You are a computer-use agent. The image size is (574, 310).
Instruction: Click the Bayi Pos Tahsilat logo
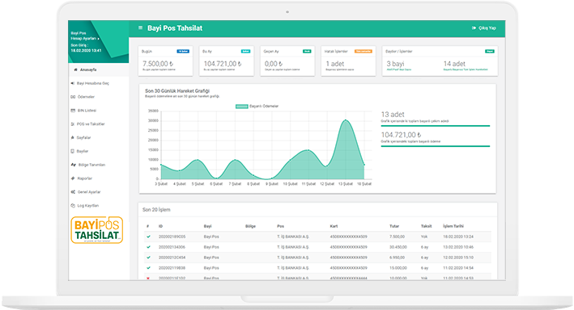tap(97, 230)
